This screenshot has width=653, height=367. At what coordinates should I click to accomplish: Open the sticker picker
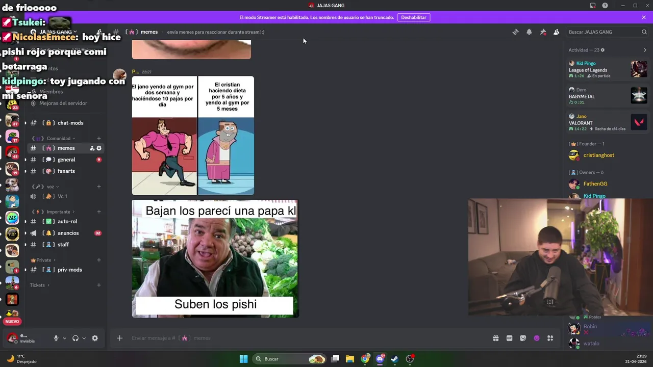click(523, 338)
